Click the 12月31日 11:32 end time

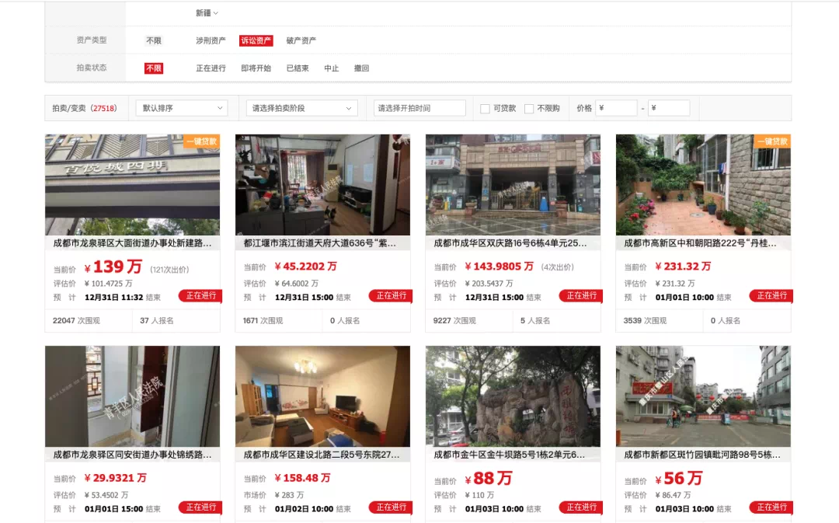tap(114, 298)
